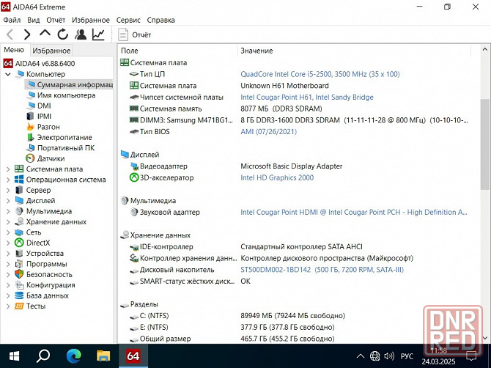The width and height of the screenshot is (491, 368).
Task: Click the Безопасность shield icon
Action: (x=19, y=274)
